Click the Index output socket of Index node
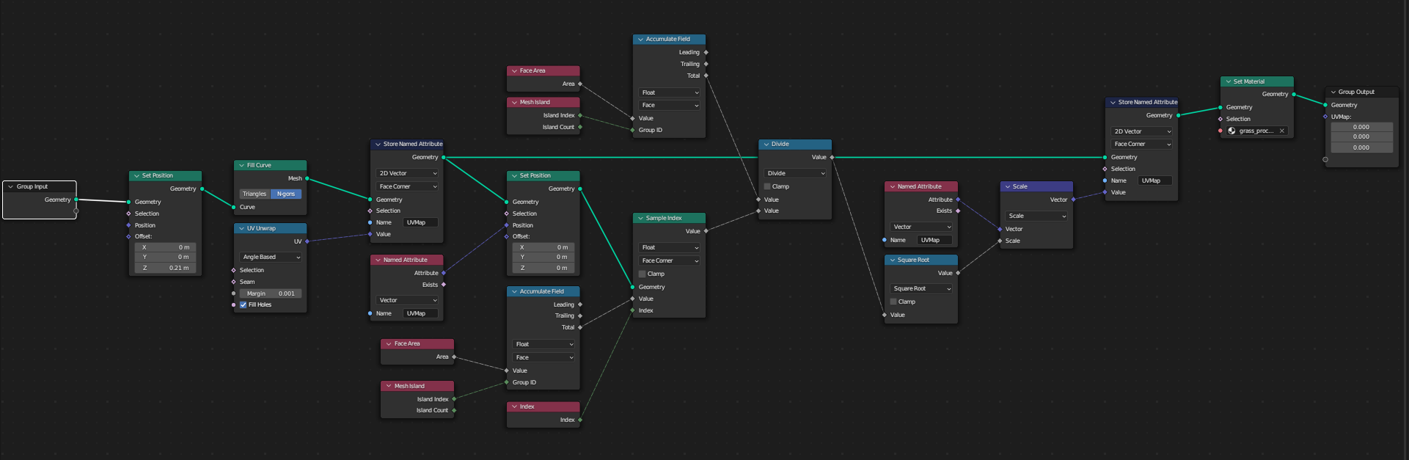1409x460 pixels. [x=580, y=420]
